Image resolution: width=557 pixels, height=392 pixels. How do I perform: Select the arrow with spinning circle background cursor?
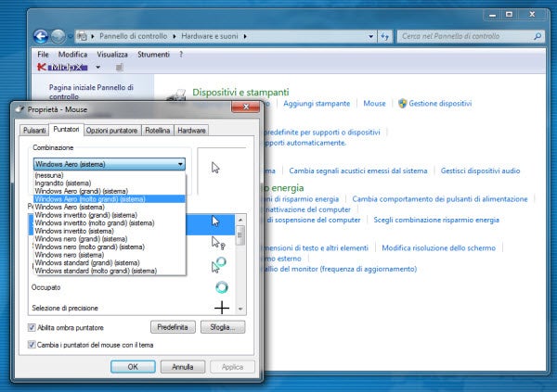click(218, 265)
